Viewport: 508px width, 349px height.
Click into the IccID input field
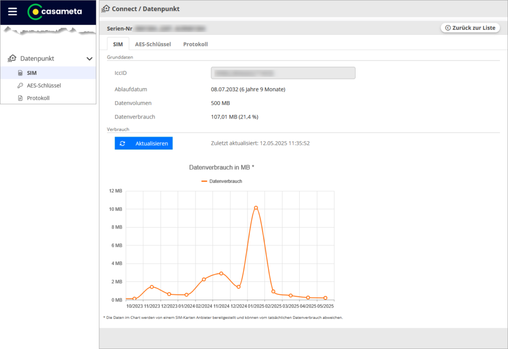point(283,73)
